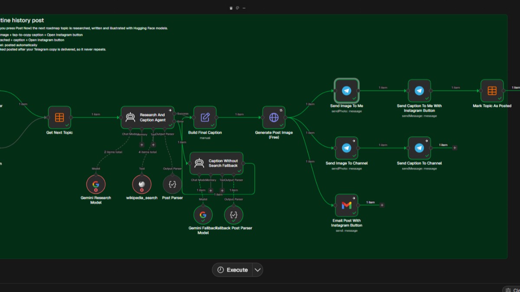Screen dimensions: 520x292
Task: Open the Post Parser node
Action: (x=172, y=184)
